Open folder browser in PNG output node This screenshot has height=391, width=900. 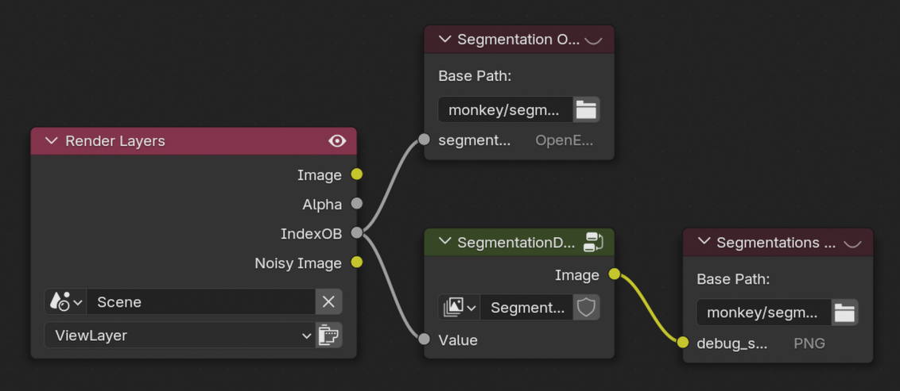click(x=844, y=313)
